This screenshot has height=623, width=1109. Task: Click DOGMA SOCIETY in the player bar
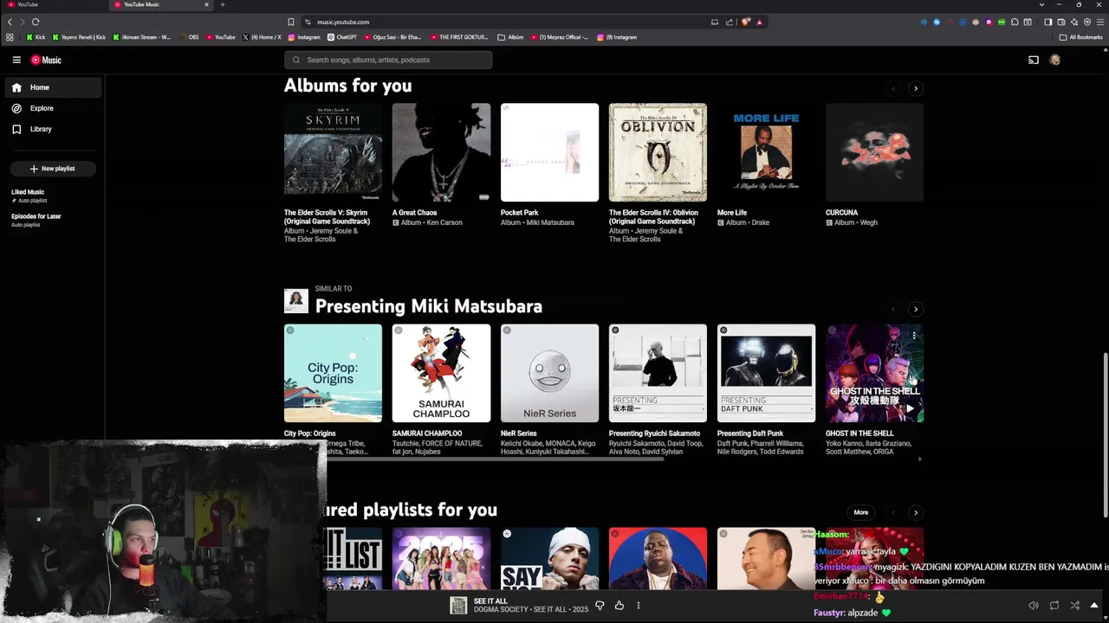coord(499,610)
